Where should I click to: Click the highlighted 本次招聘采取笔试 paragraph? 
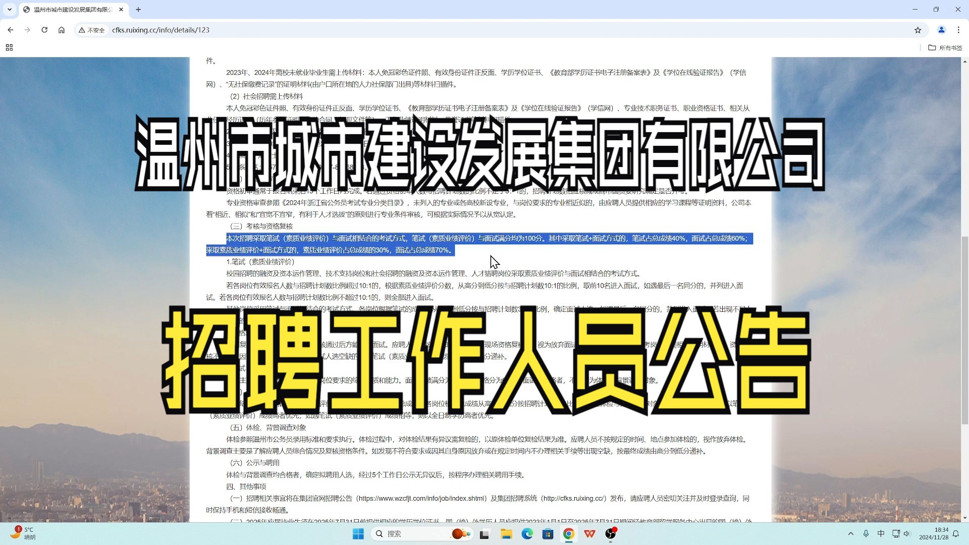pyautogui.click(x=479, y=244)
